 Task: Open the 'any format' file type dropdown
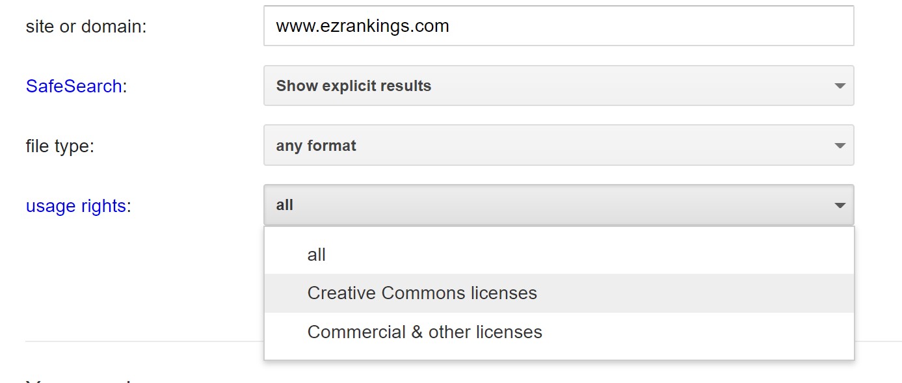point(558,146)
